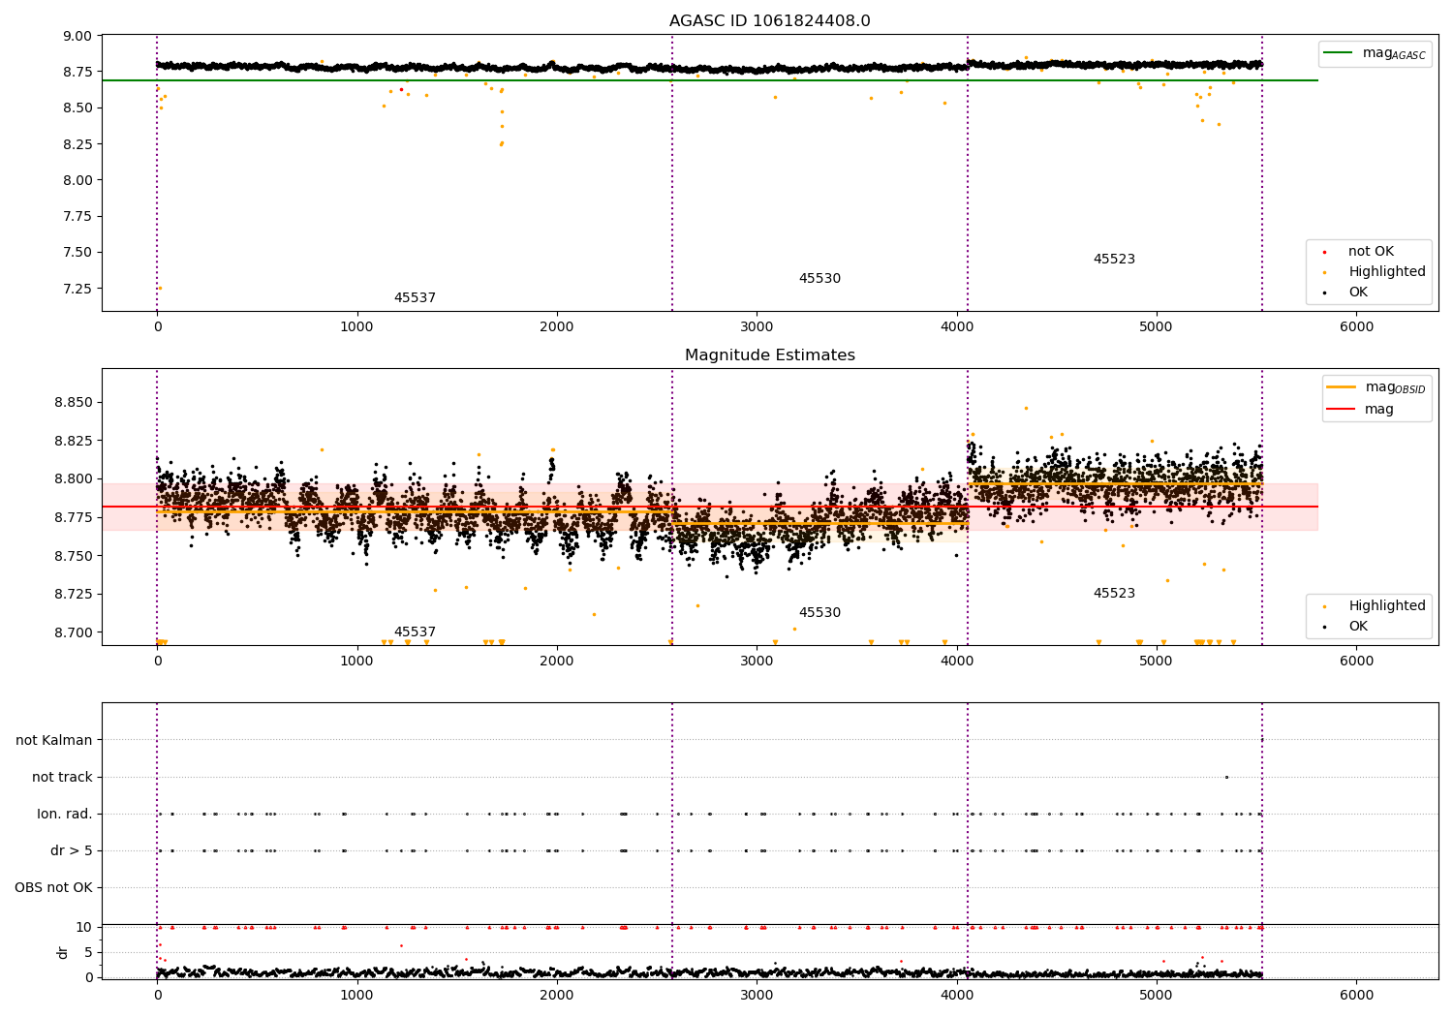Click the 'not track' y-axis label
1453x1017 pixels.
pyautogui.click(x=62, y=778)
